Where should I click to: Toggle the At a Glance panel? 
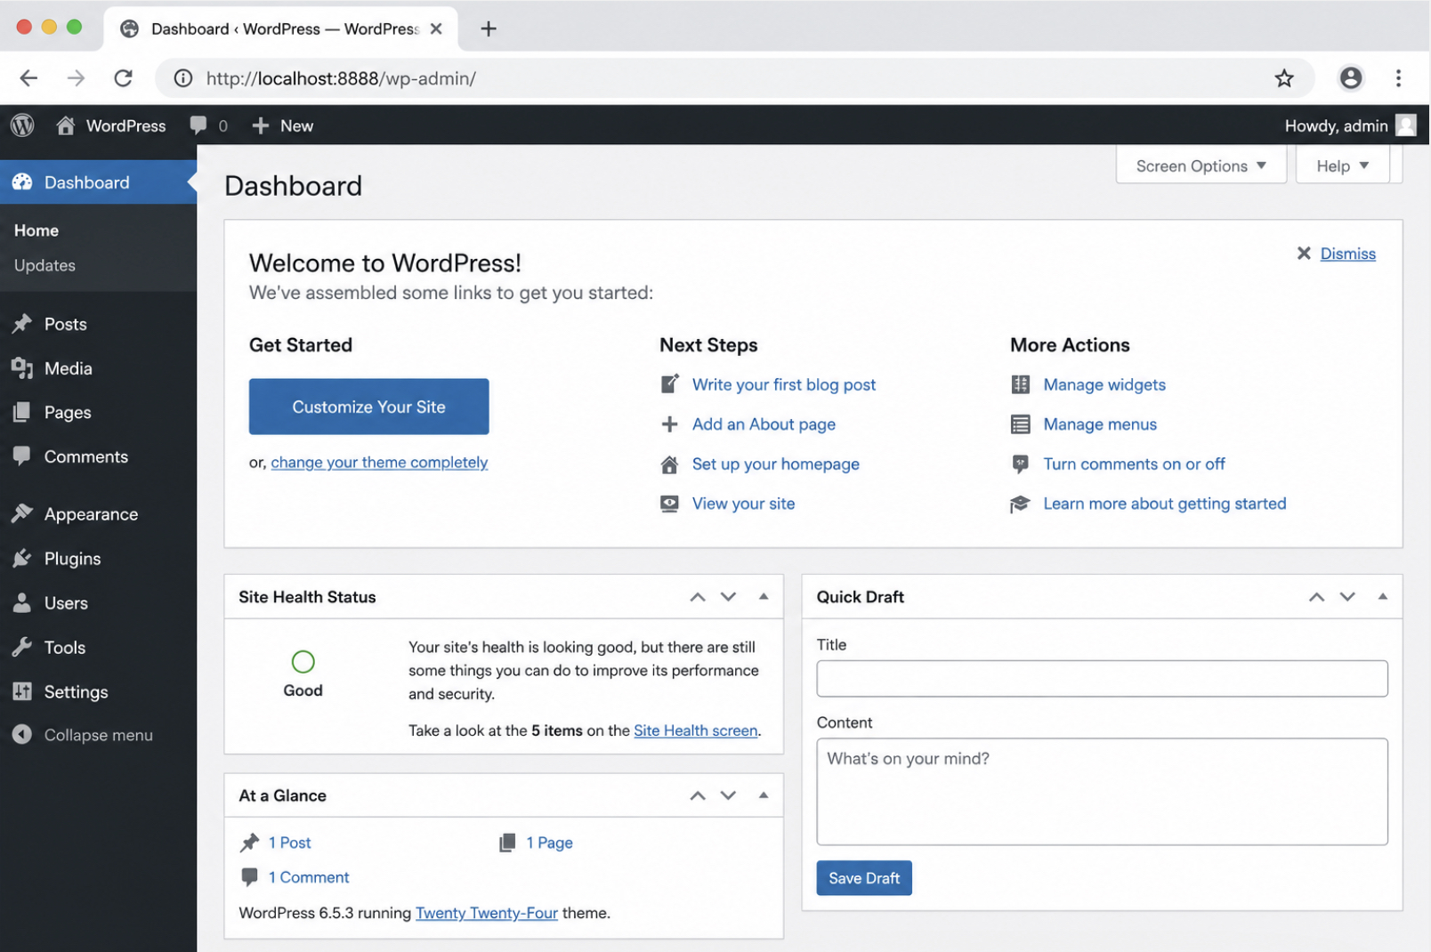point(764,795)
